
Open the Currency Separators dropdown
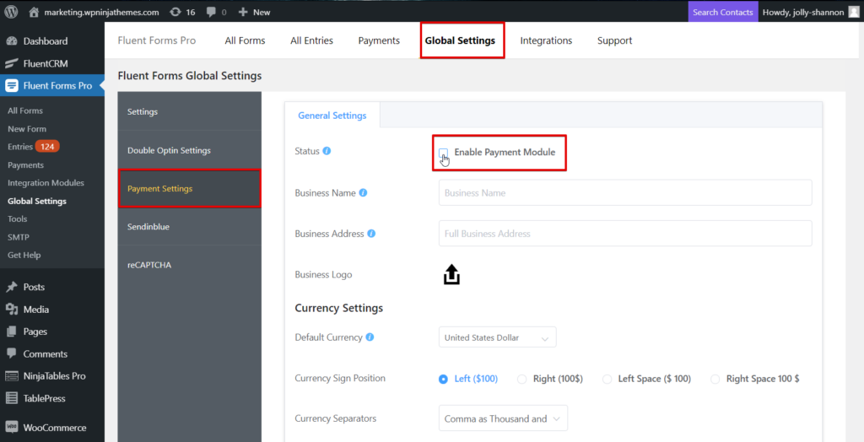pos(503,418)
